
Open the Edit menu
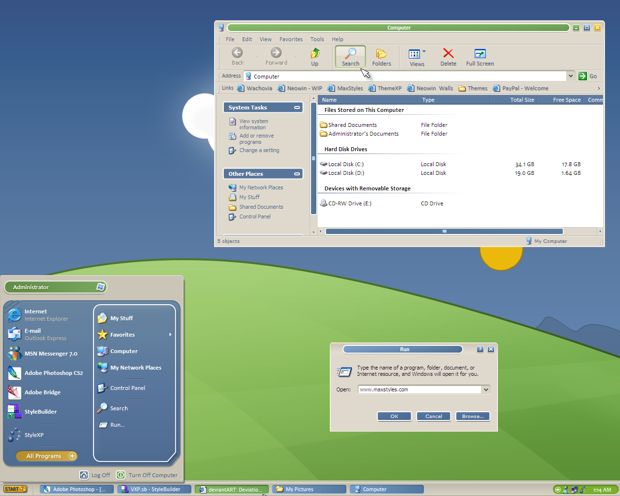[x=247, y=39]
